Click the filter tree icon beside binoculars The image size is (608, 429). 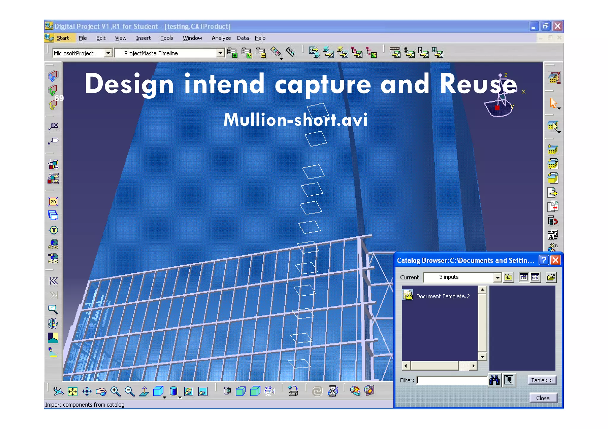coord(509,380)
